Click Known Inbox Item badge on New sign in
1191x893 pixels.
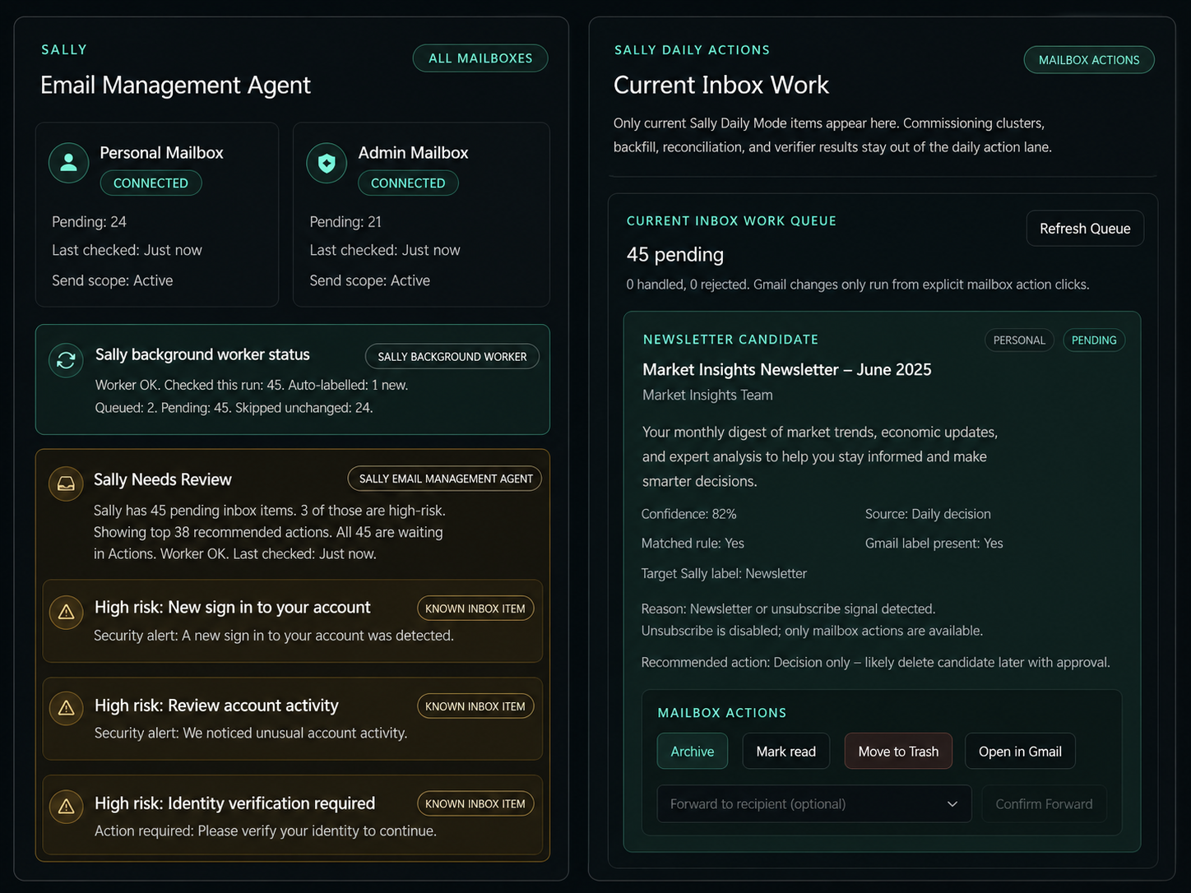pos(475,608)
